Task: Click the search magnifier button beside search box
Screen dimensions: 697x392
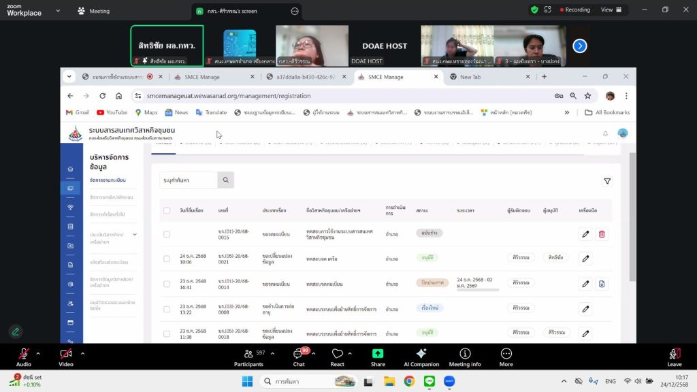Action: click(226, 180)
